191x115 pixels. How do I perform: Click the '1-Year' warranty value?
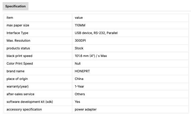[x=80, y=87]
